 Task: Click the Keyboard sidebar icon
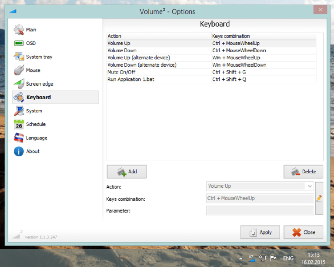tap(19, 97)
